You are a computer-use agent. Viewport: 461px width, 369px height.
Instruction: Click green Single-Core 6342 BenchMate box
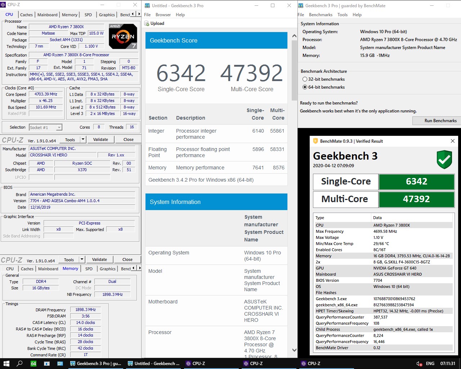(x=416, y=182)
